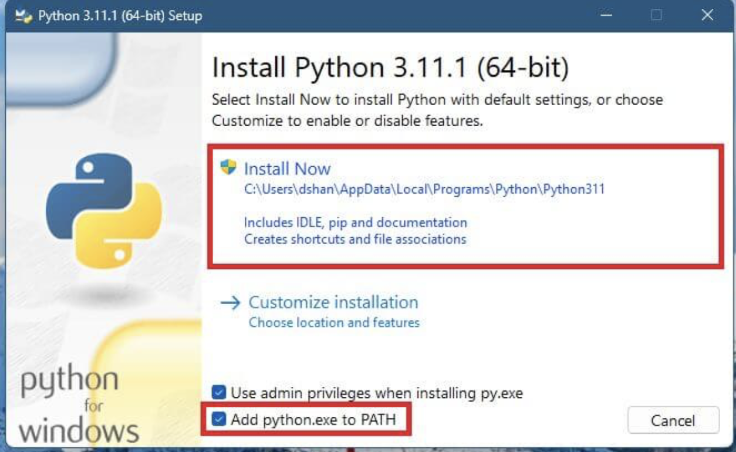
Task: Close the Python 3.11.1 Setup window
Action: (707, 15)
